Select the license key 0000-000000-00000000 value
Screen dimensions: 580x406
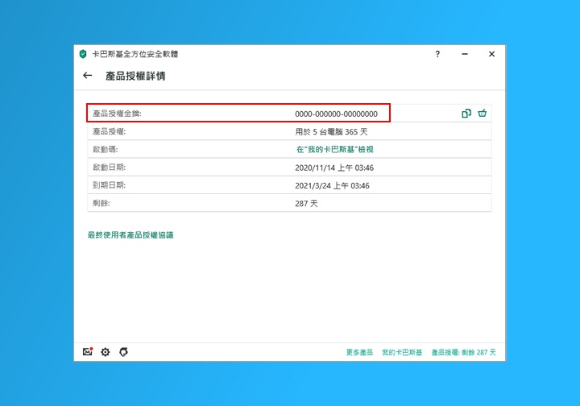pos(336,114)
